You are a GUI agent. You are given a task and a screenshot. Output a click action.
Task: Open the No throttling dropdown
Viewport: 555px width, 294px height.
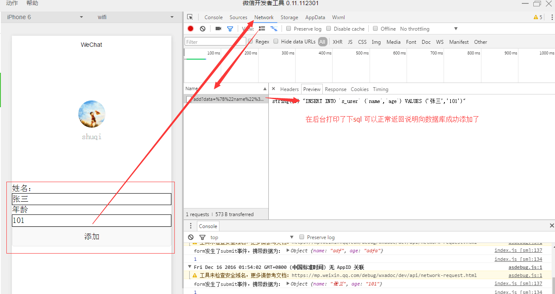click(429, 29)
